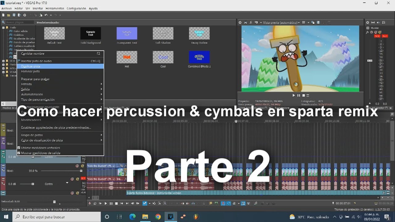Click the New project icon in toolbar
The height and width of the screenshot is (222, 395).
click(3, 15)
